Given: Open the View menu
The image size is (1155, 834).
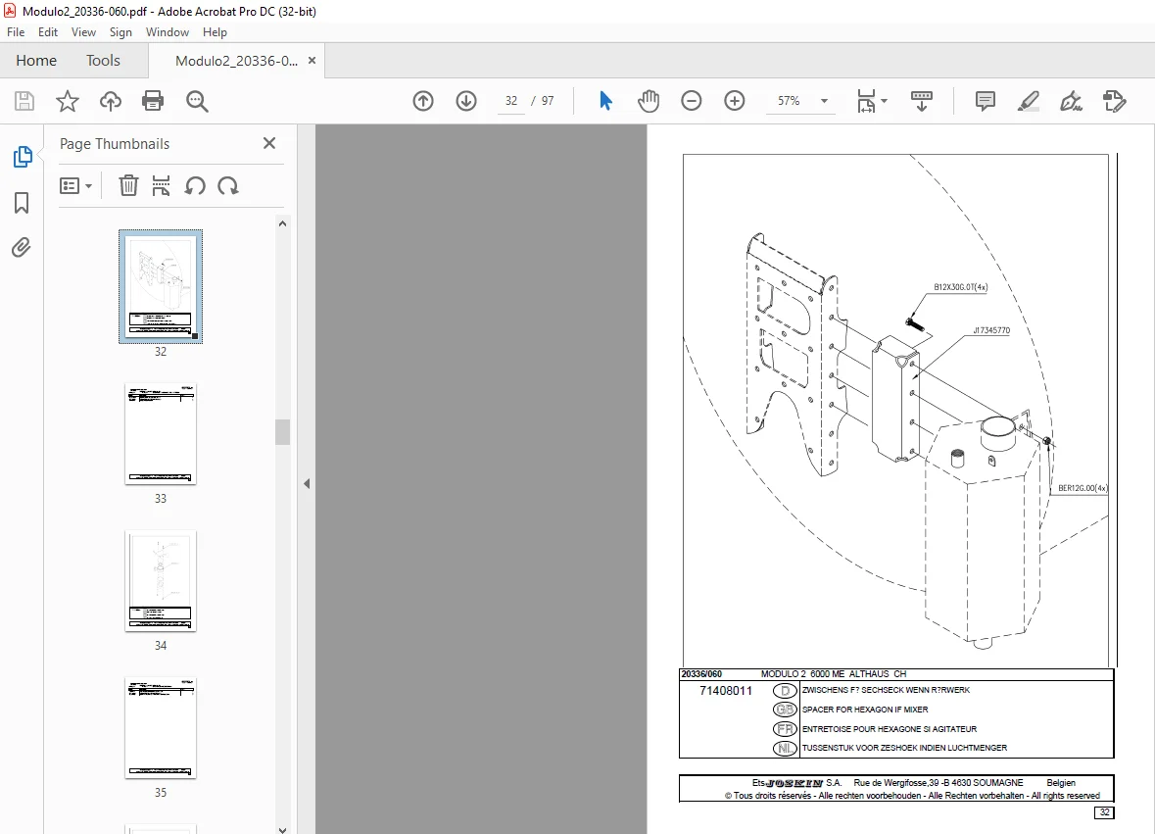Looking at the screenshot, I should tap(83, 32).
